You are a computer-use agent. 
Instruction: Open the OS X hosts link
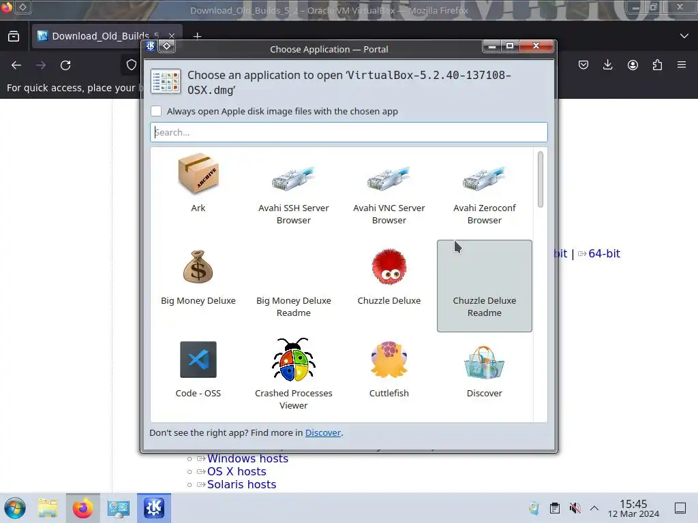[237, 471]
